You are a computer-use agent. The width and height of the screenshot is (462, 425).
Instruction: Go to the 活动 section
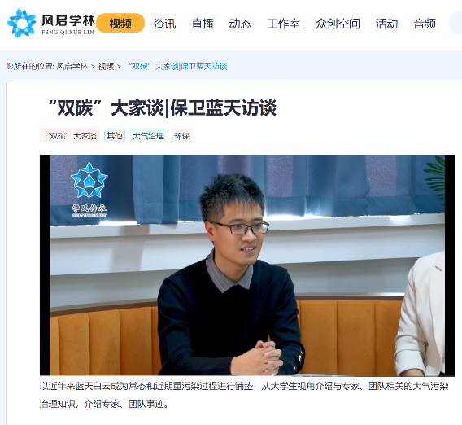click(386, 24)
